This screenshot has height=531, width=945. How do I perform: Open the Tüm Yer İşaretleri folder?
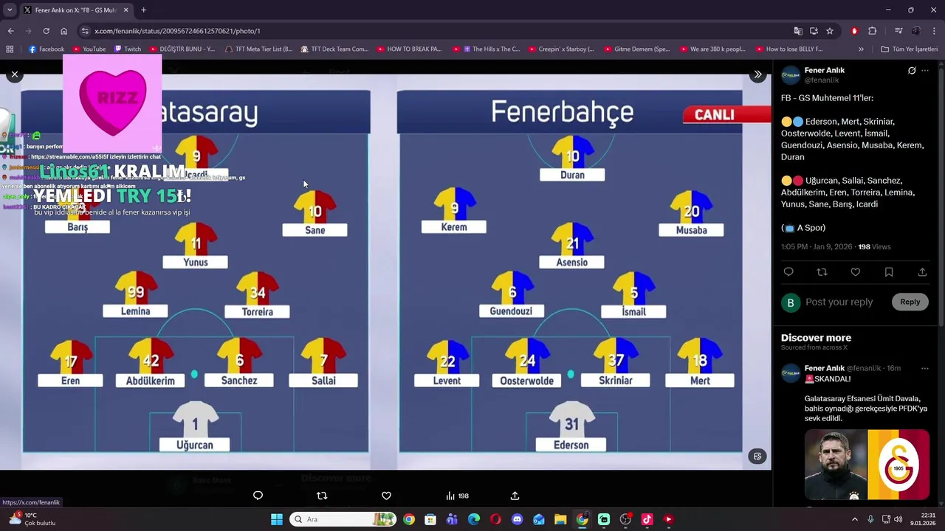909,49
